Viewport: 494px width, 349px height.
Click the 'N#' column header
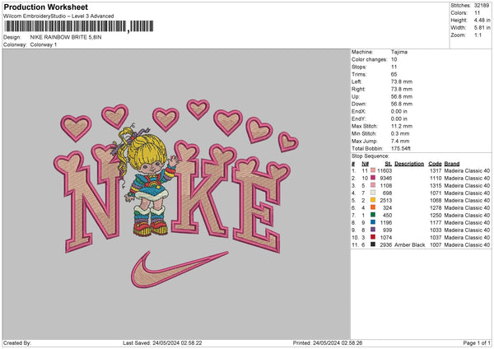(x=365, y=164)
